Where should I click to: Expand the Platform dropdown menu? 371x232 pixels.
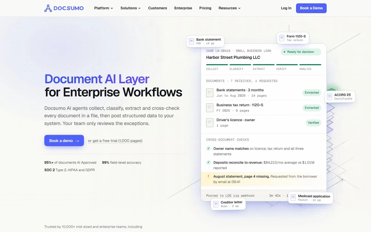104,8
